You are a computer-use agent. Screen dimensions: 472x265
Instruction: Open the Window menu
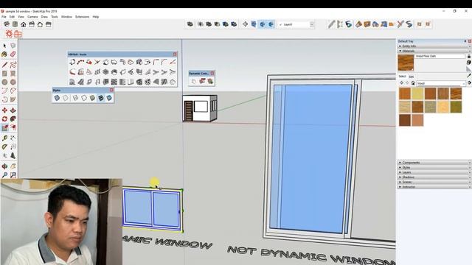(66, 17)
